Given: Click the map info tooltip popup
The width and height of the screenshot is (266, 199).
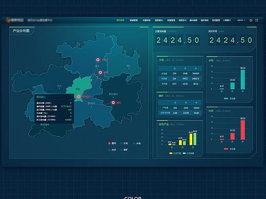Looking at the screenshot, I should click(54, 108).
